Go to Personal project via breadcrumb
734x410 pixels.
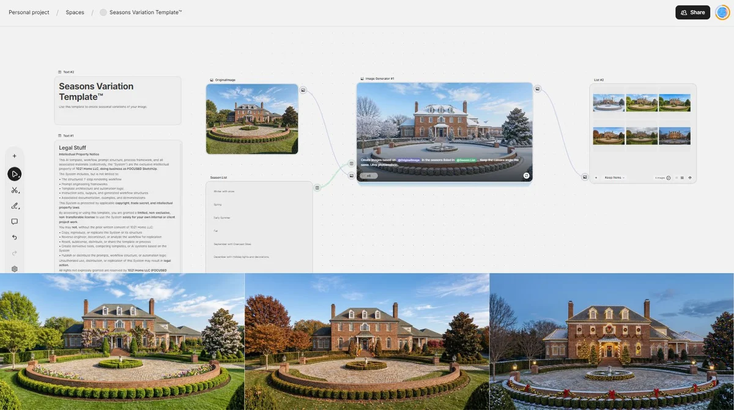(28, 12)
